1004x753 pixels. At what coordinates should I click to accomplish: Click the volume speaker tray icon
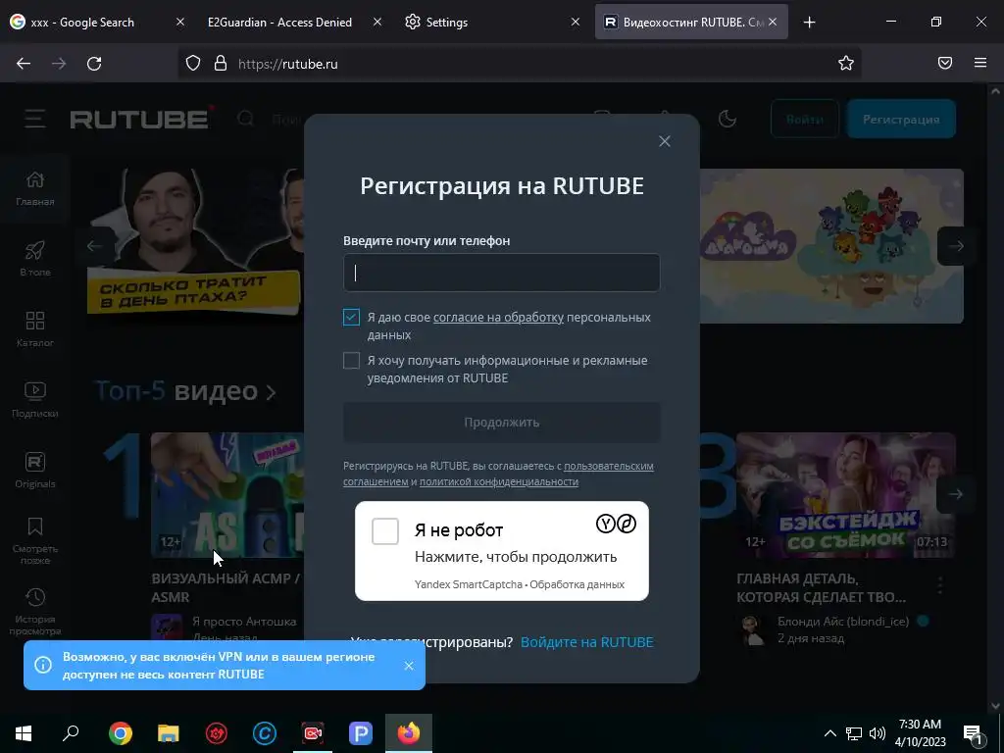click(x=878, y=733)
